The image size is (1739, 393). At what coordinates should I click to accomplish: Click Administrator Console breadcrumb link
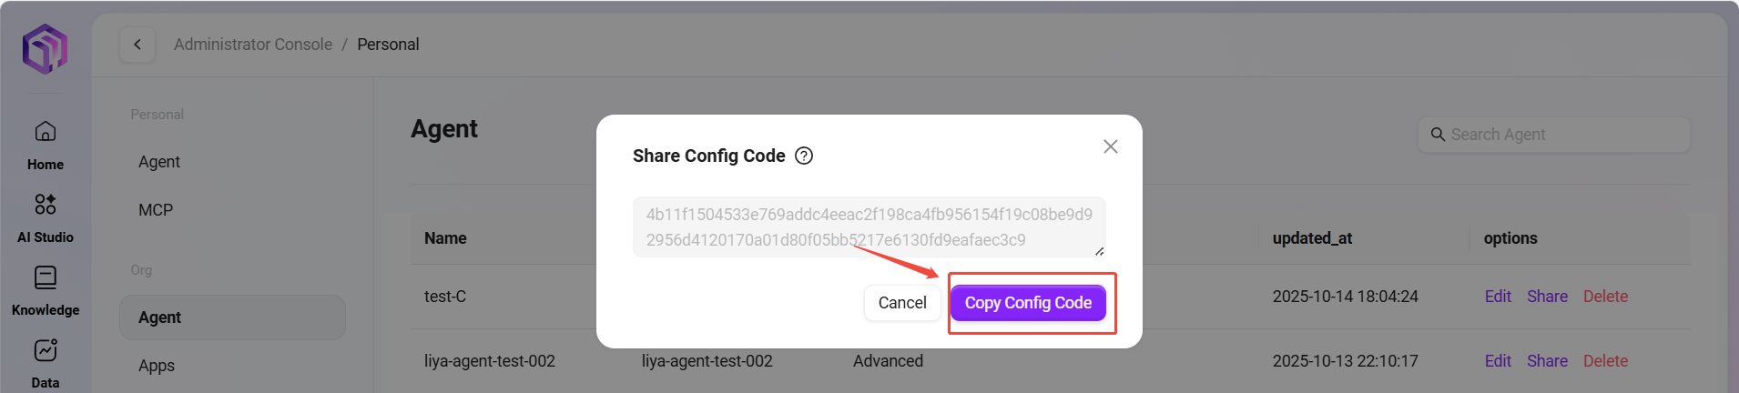(x=253, y=45)
